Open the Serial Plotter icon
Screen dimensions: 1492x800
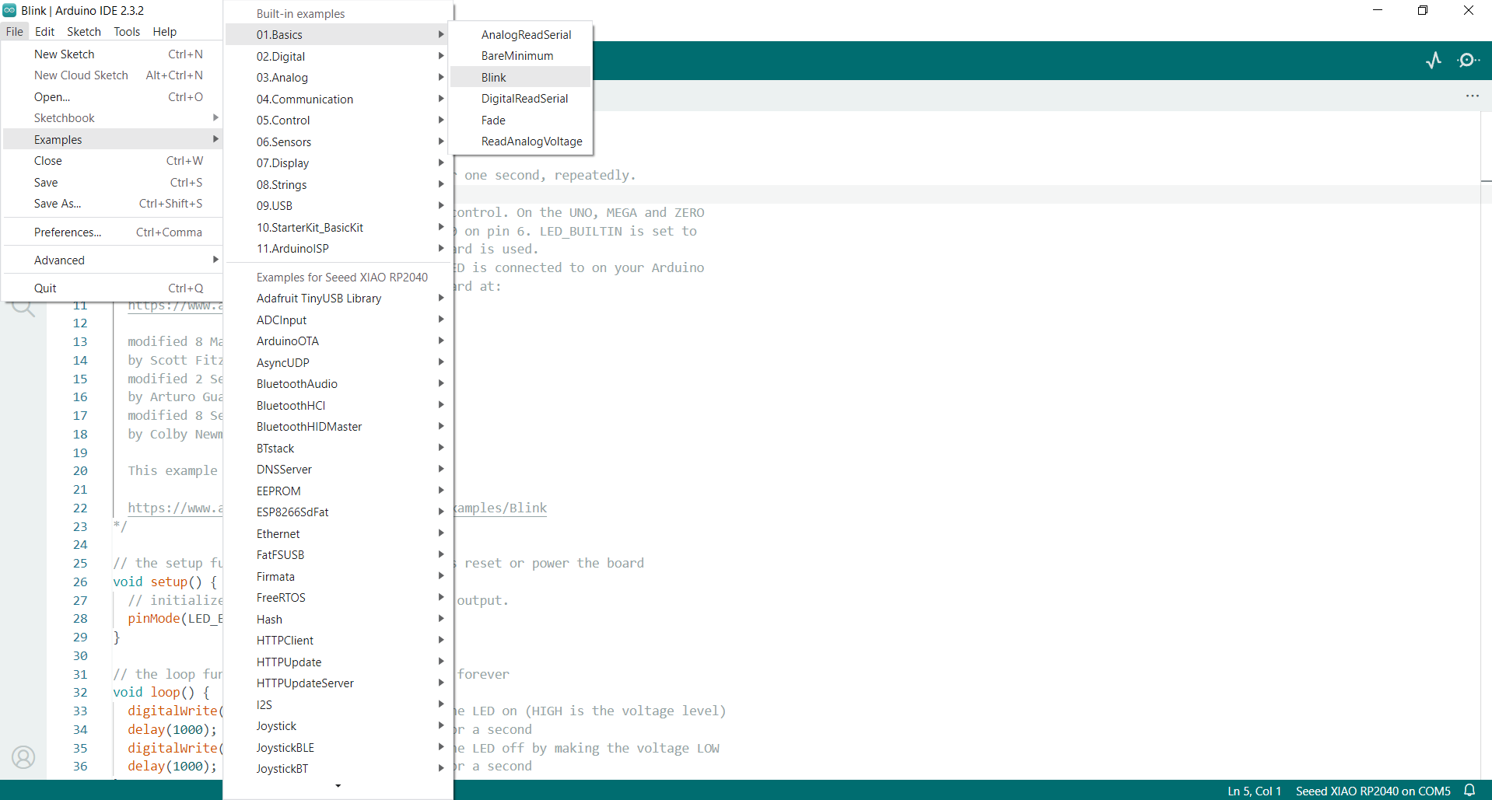tap(1434, 61)
